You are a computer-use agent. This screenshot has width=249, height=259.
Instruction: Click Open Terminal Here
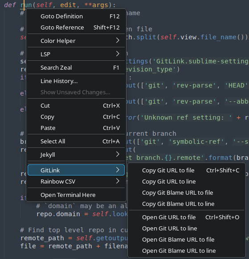click(x=76, y=195)
